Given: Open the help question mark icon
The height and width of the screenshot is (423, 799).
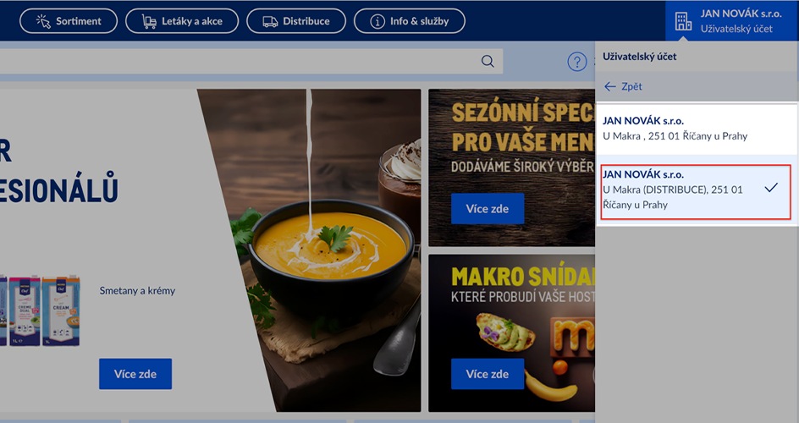Looking at the screenshot, I should (577, 62).
